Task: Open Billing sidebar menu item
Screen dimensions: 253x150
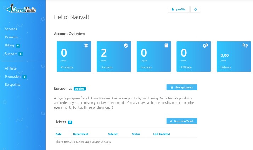Action: (9, 45)
